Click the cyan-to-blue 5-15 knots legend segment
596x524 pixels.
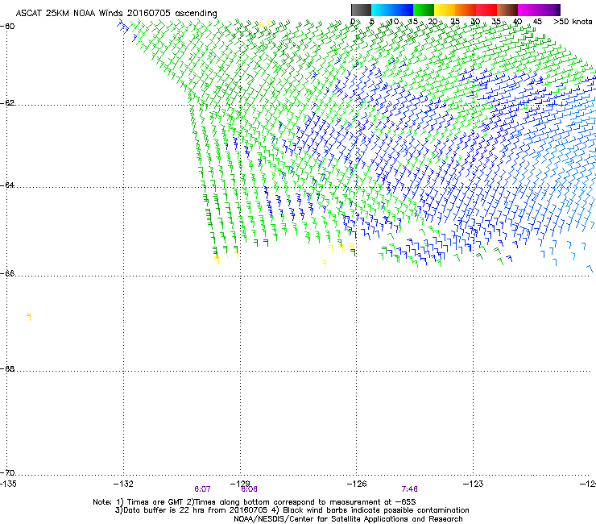[392, 10]
